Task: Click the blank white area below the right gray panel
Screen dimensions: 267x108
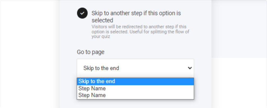Action: coord(239,83)
